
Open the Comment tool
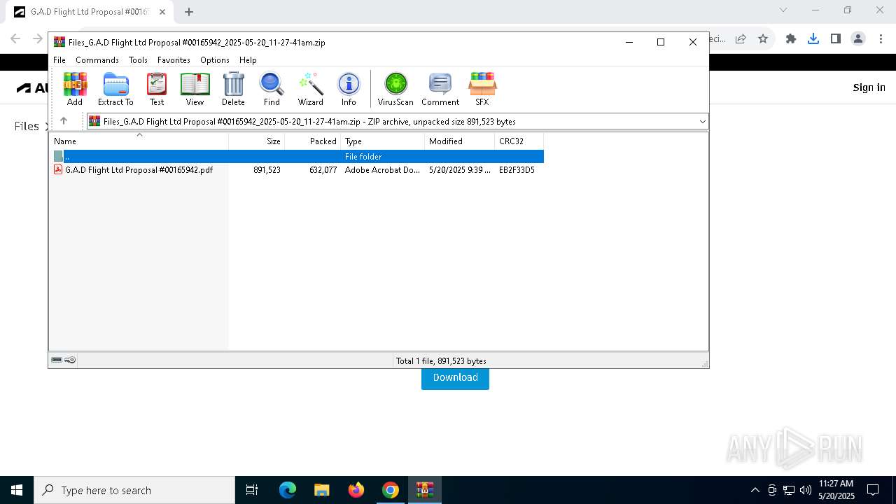(440, 89)
